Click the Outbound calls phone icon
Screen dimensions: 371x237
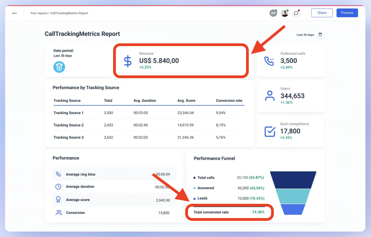tap(269, 61)
